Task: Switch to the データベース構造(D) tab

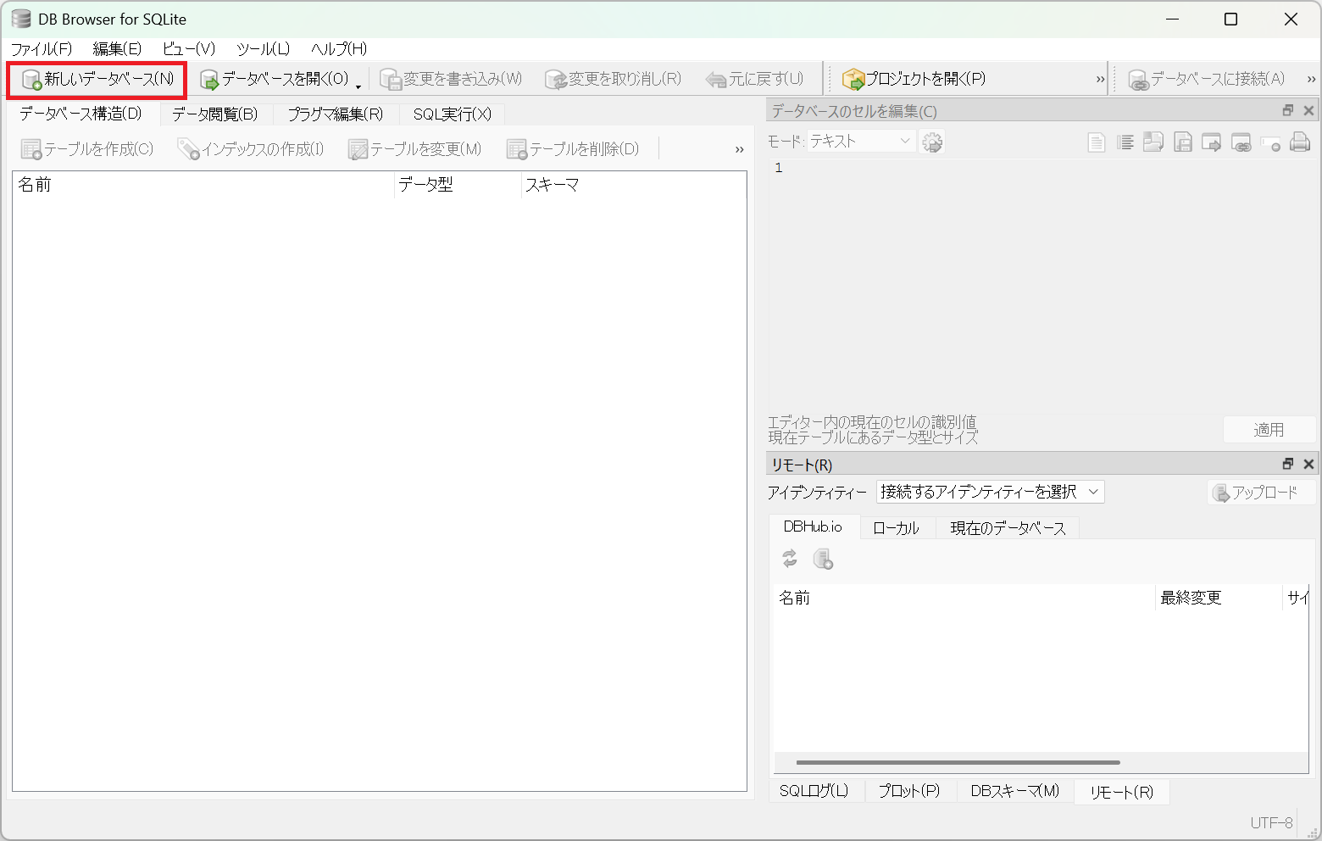Action: 81,114
